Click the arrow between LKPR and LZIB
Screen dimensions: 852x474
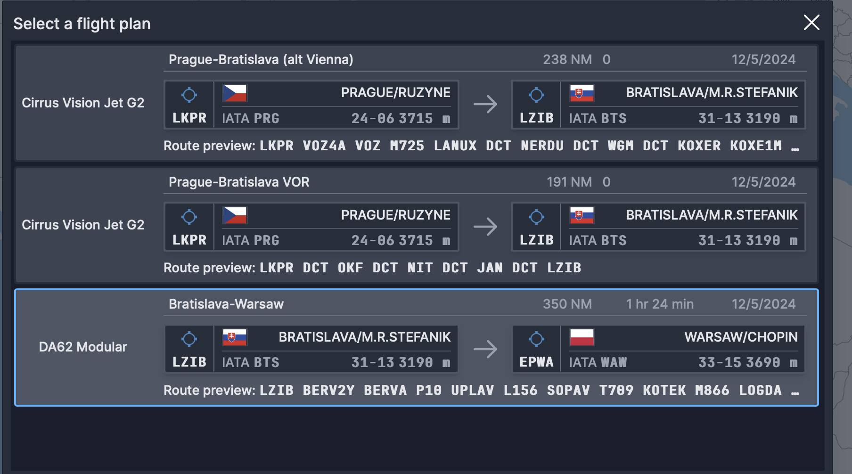(x=487, y=105)
